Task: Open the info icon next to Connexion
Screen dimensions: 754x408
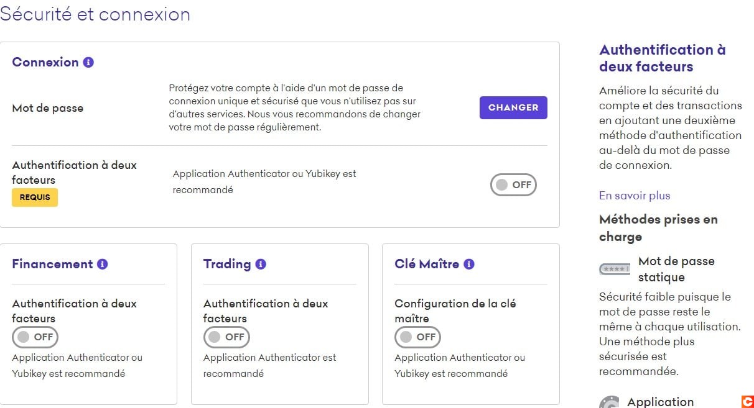Action: click(88, 62)
